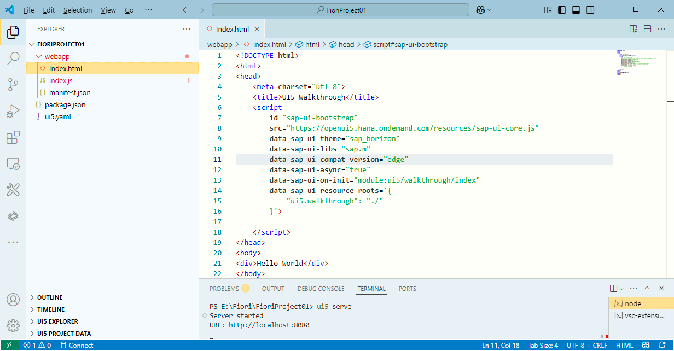674x351 pixels.
Task: Switch to the PORTS panel tab
Action: 407,289
